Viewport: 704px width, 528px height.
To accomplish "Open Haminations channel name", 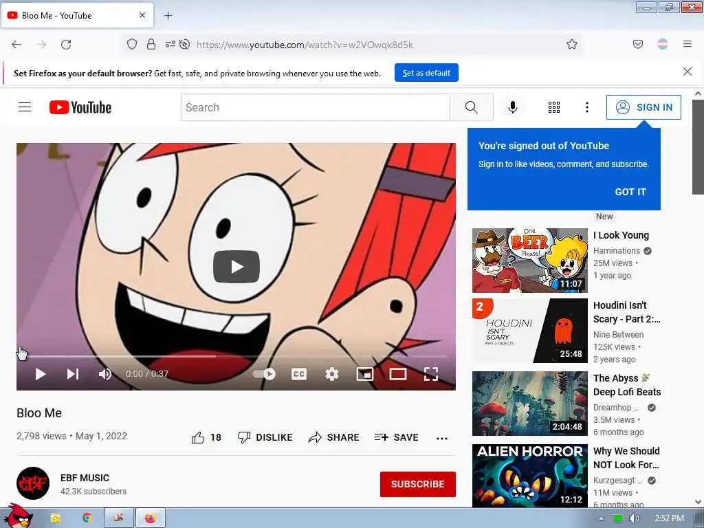I will 617,250.
